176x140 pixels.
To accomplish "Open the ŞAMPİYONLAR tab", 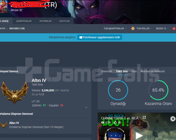I will click(24, 21).
